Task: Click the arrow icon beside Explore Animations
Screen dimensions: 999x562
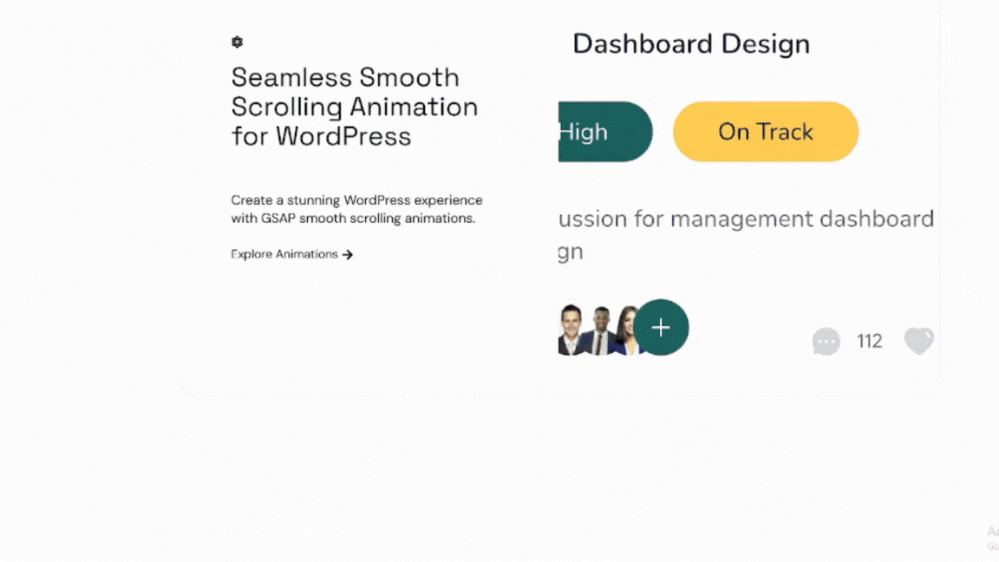Action: tap(348, 255)
